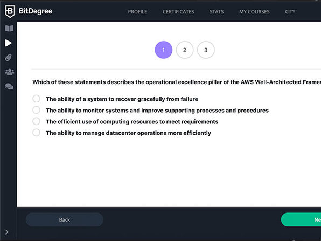Select 'efficient use of computing resources' answer
The image size is (321, 241).
(x=36, y=121)
